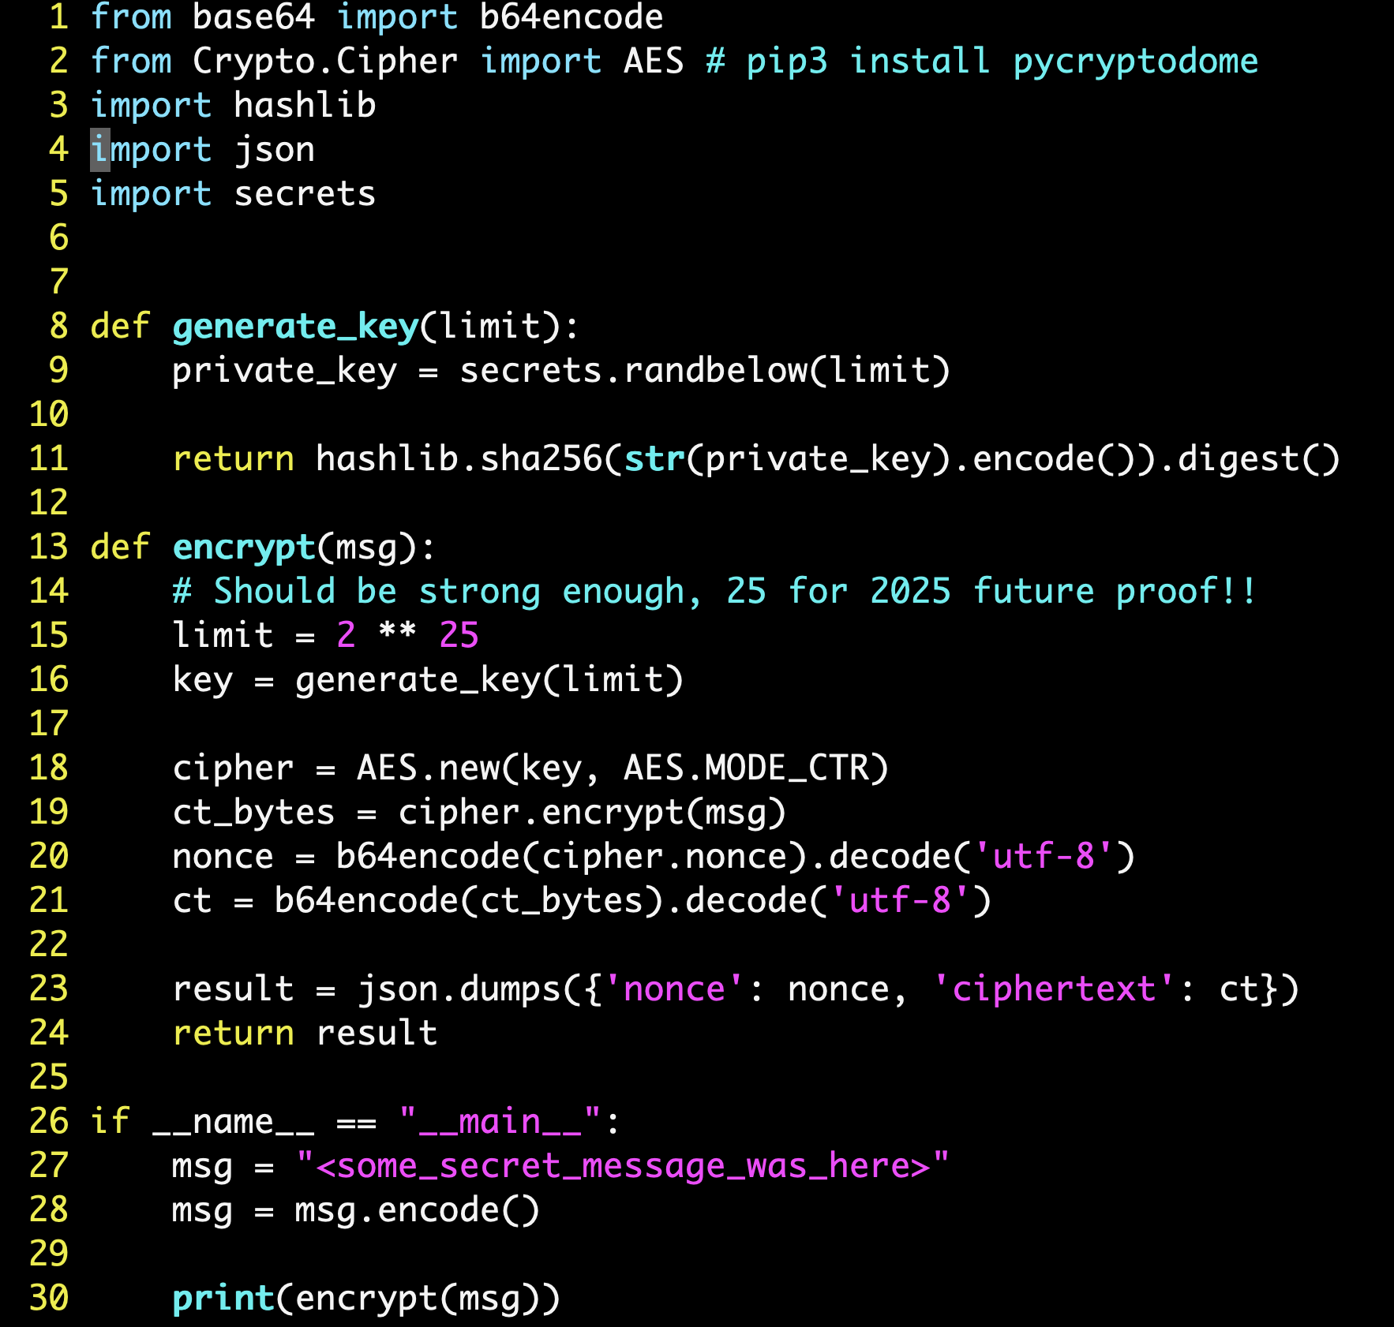Viewport: 1394px width, 1327px height.
Task: Click the 'utf-8' string on line 21
Action: [900, 901]
